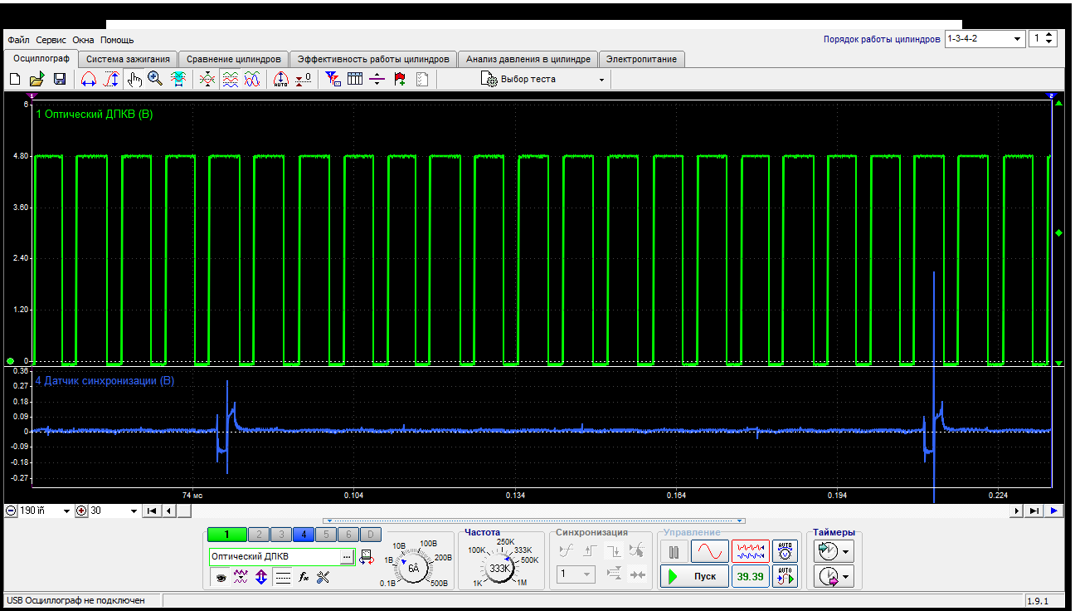Click the AUTO scale icon in the toolbar
Screen dimensions: 1075x611
280,79
